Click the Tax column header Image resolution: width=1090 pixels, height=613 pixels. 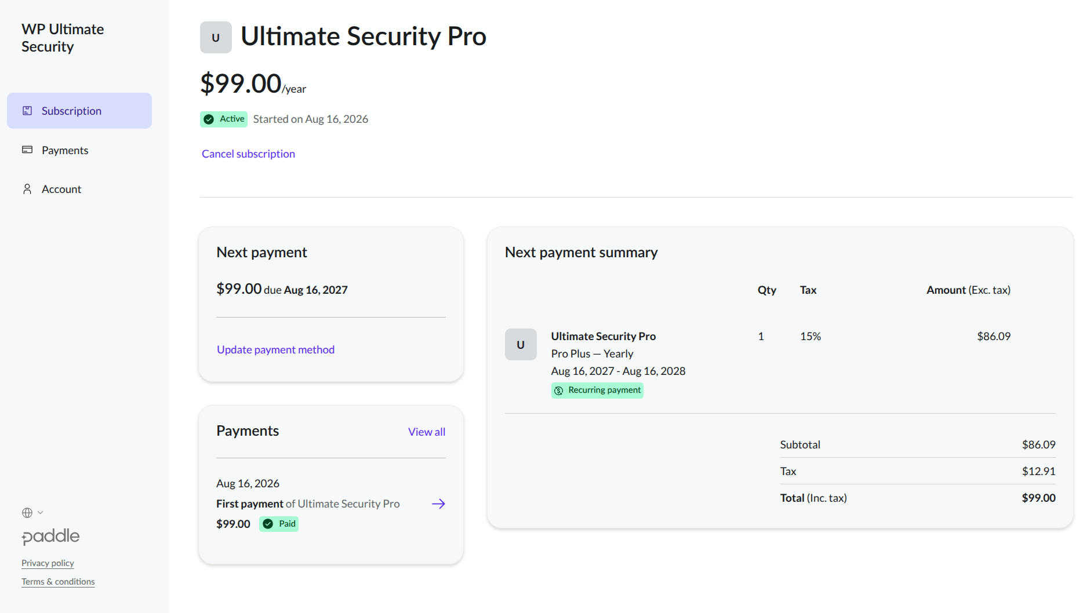(808, 290)
